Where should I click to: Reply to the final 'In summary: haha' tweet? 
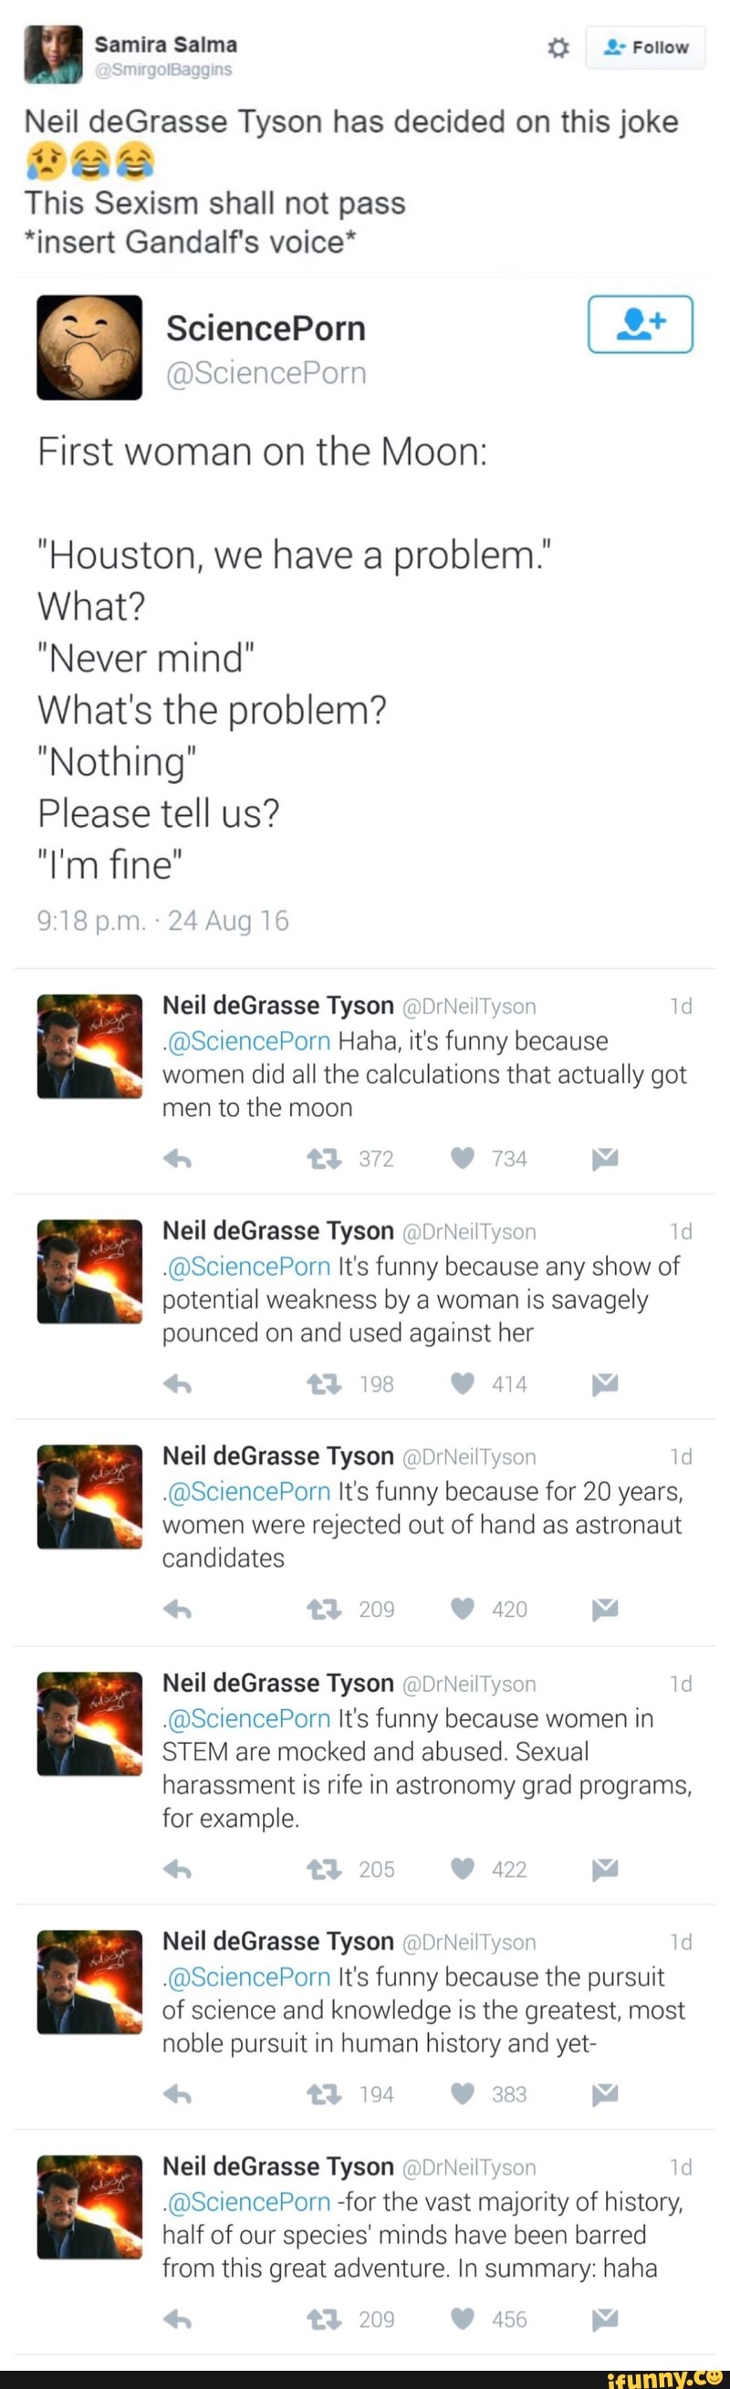pyautogui.click(x=176, y=2320)
